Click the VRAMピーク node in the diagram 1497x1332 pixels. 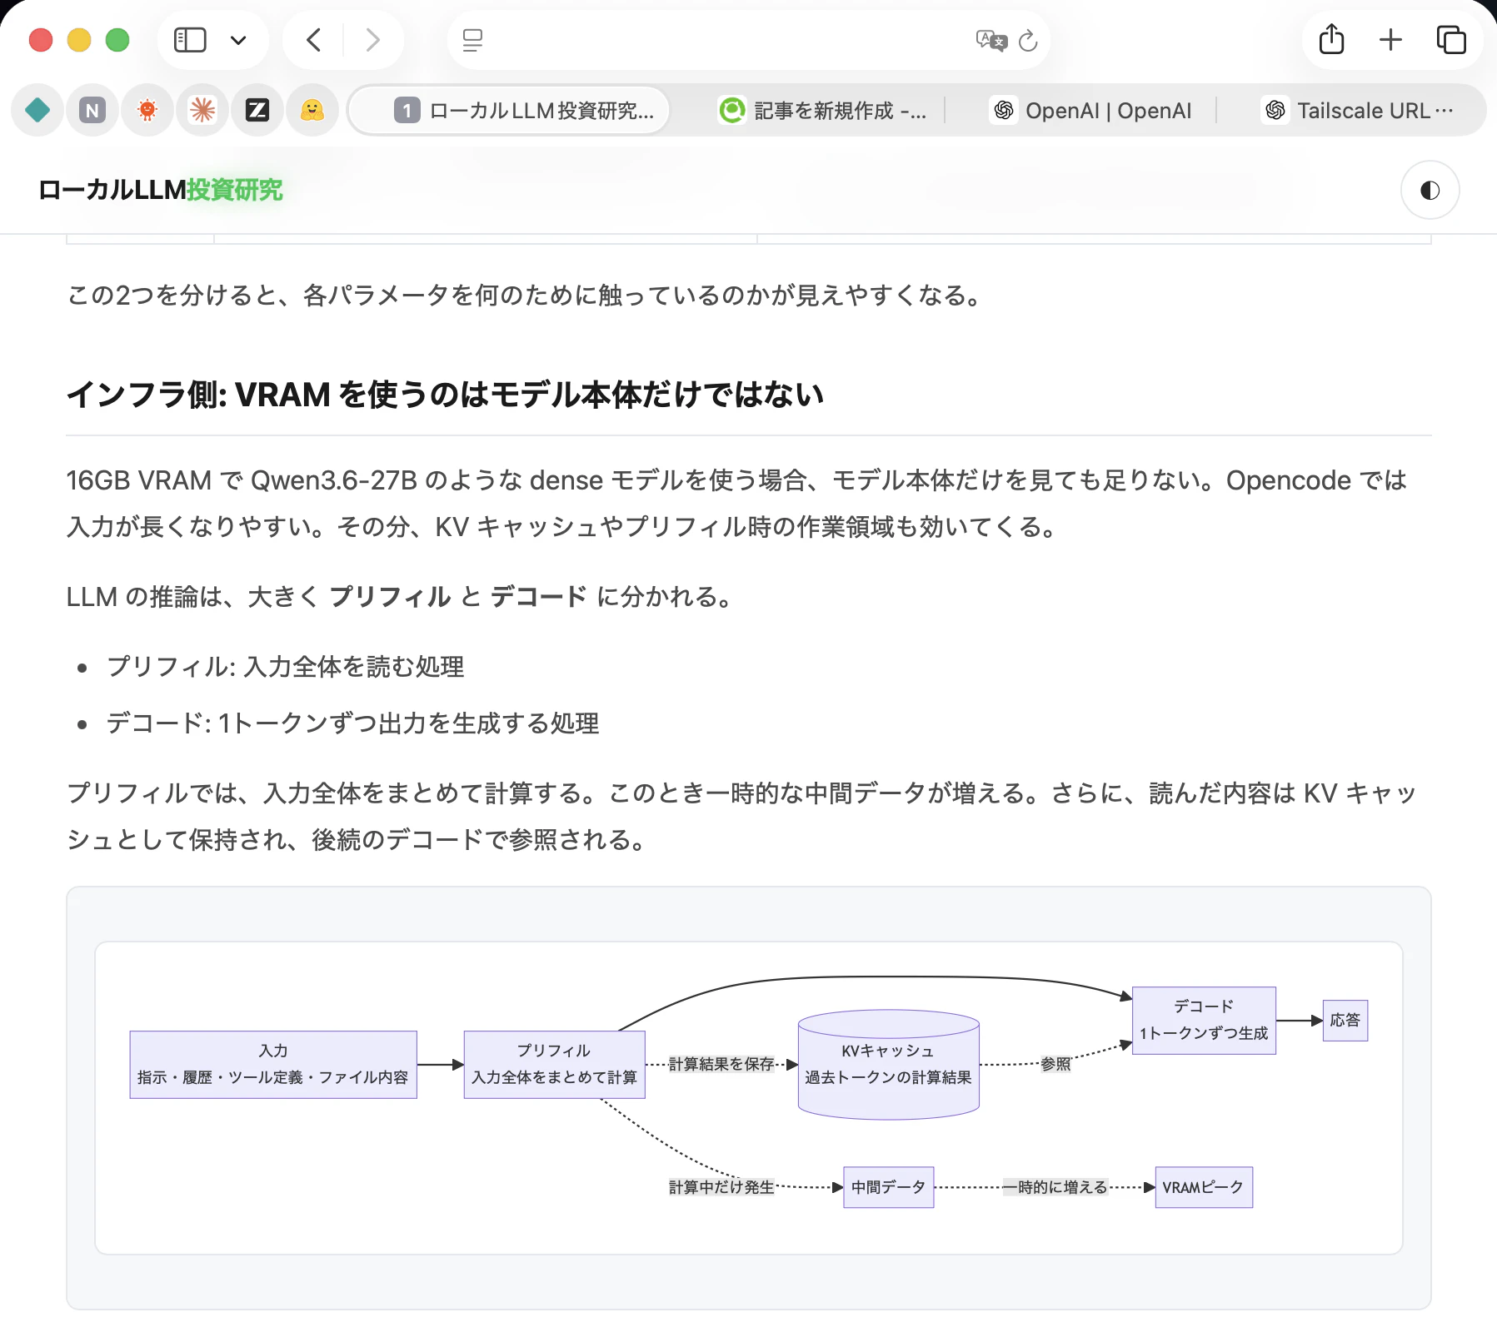1204,1187
